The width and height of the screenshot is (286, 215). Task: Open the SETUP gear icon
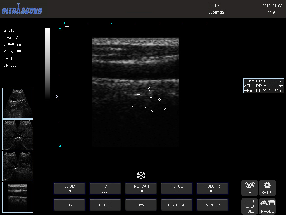(267, 188)
